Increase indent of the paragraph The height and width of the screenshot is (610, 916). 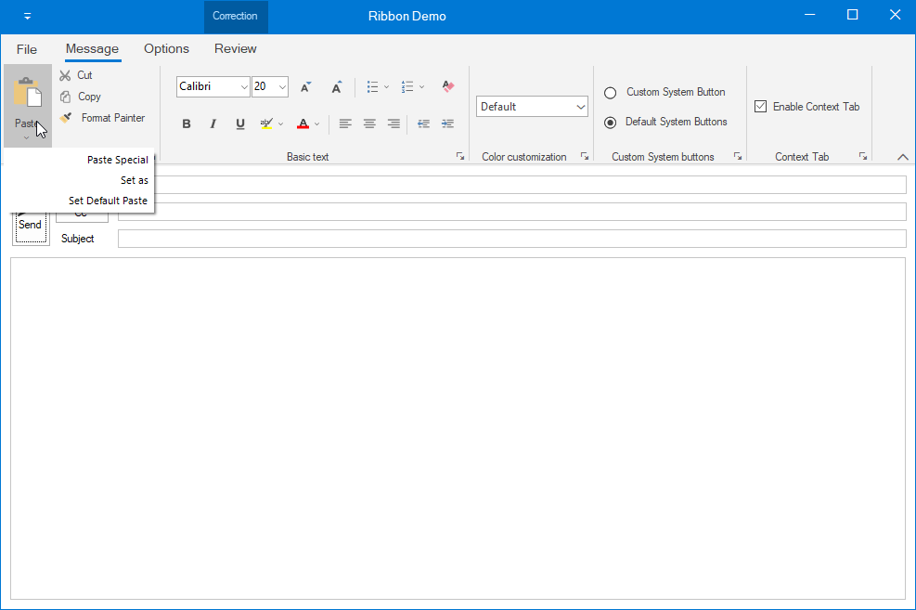[x=447, y=123]
